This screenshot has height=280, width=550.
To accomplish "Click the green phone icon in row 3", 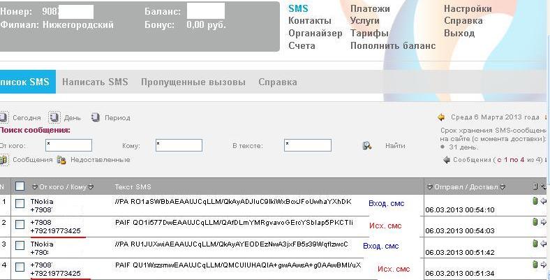I will pyautogui.click(x=535, y=242).
